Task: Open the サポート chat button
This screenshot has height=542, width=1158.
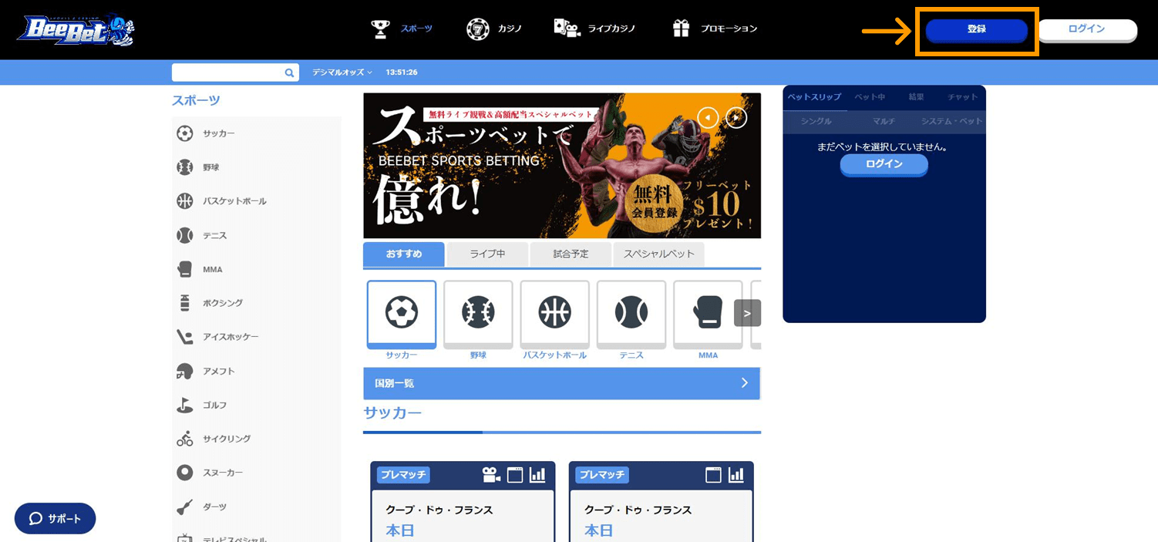Action: (x=55, y=519)
